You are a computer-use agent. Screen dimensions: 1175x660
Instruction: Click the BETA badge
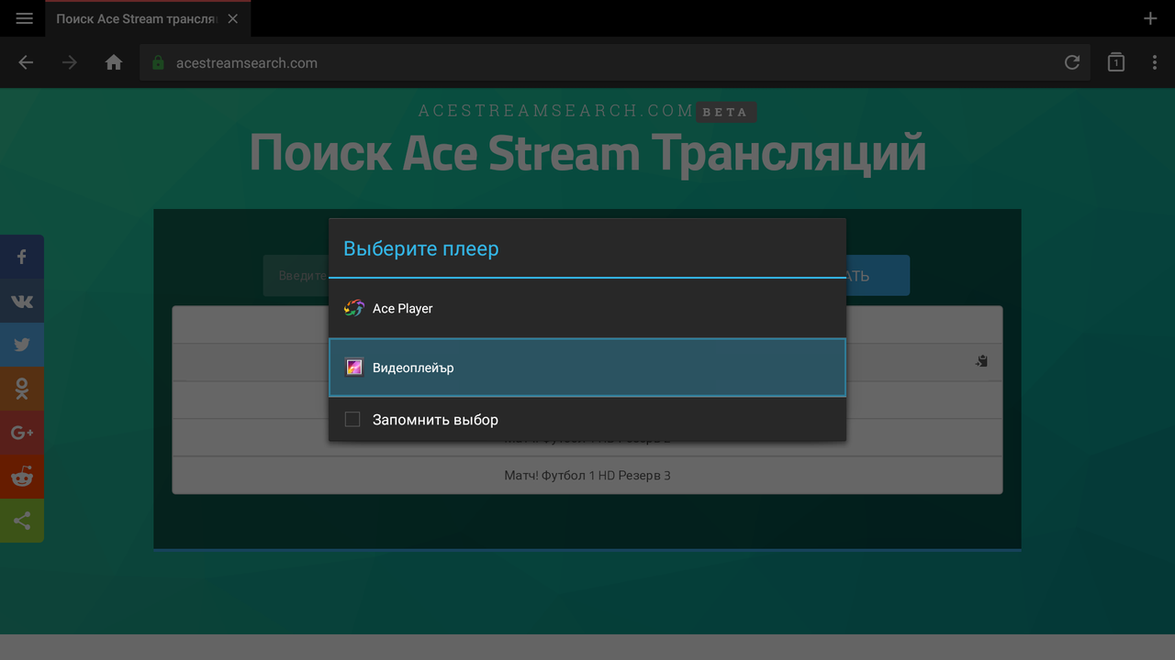tap(725, 112)
